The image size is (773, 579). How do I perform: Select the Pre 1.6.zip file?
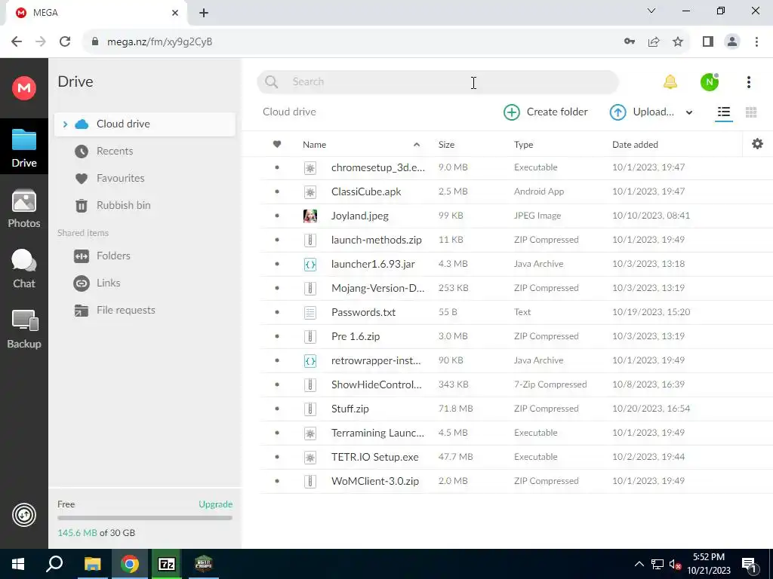[516, 337]
